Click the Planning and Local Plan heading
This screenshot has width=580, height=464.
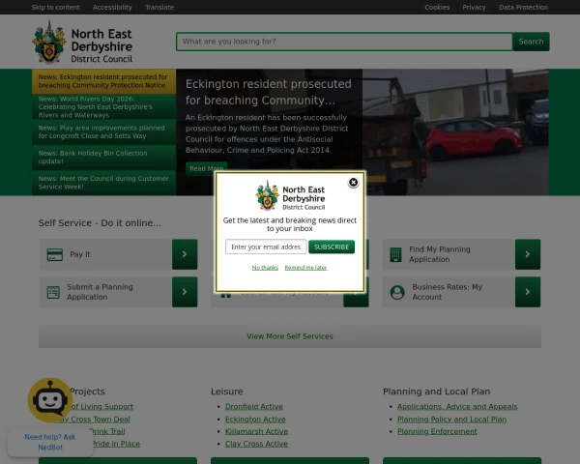437,391
